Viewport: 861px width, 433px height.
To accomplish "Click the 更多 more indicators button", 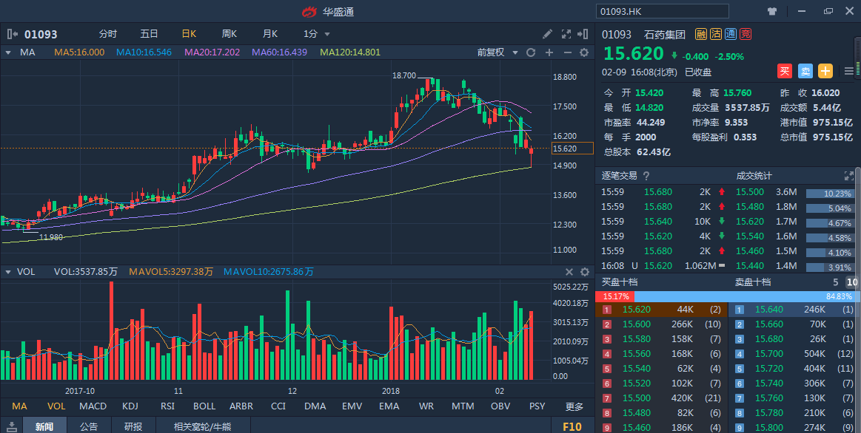I will coord(574,406).
